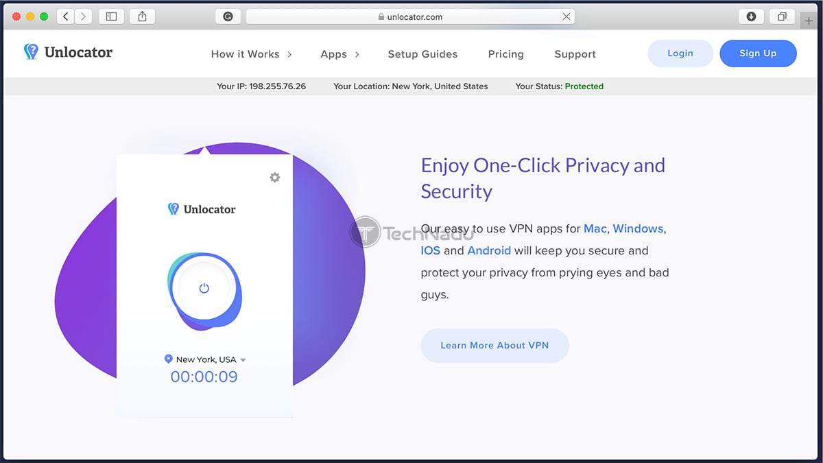Click the location pin beside New York, USA
Screen dimensions: 823x463
pos(168,359)
